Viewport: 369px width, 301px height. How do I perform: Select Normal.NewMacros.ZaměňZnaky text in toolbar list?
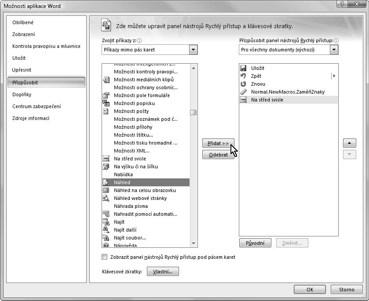pyautogui.click(x=288, y=92)
